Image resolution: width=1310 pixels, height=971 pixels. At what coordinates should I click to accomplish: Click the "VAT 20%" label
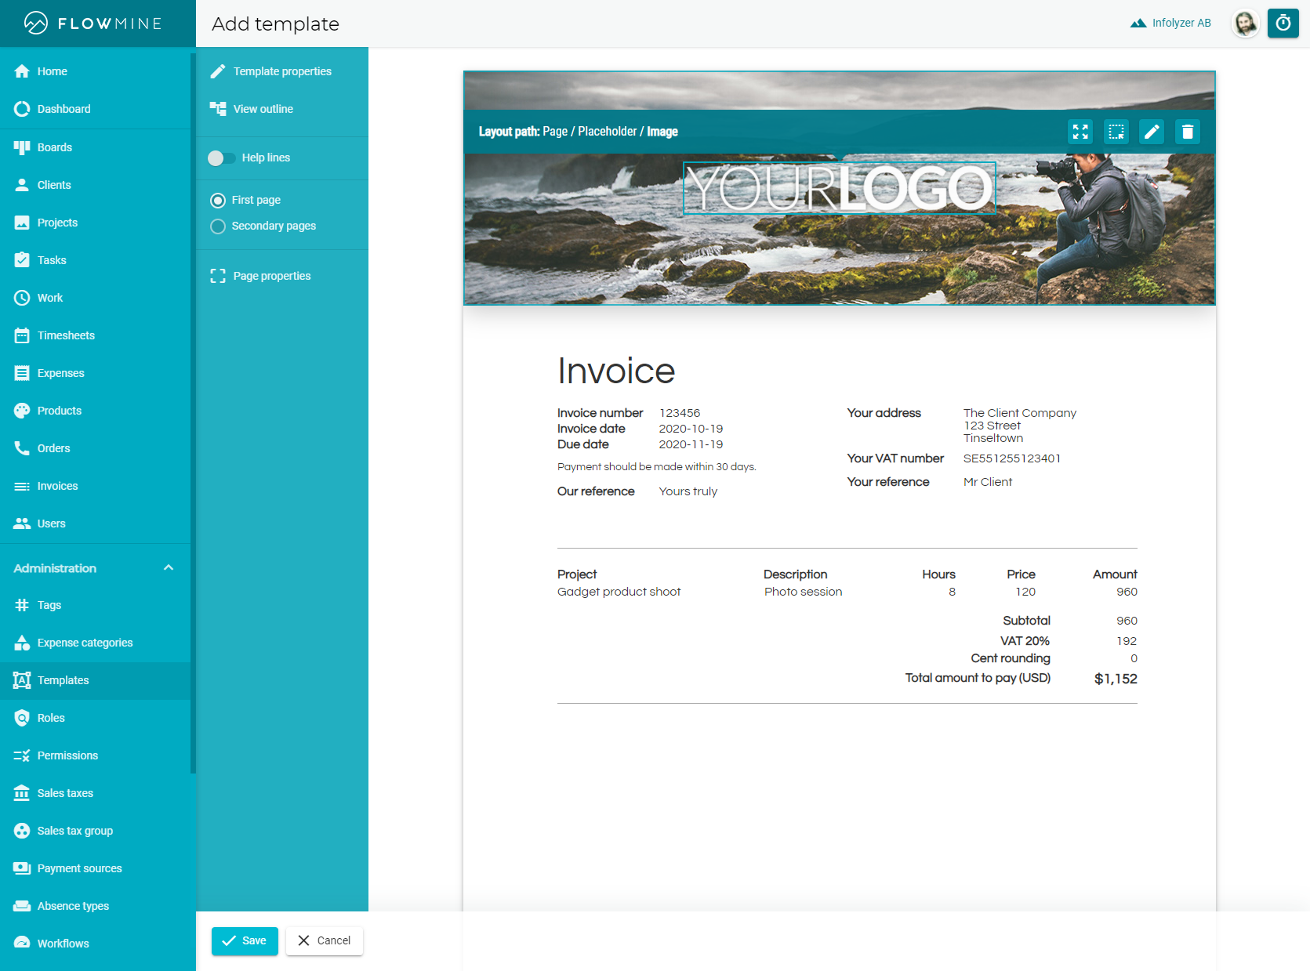coord(1025,641)
